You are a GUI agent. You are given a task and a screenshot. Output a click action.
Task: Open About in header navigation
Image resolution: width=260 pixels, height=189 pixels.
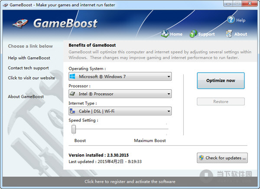(x=240, y=34)
